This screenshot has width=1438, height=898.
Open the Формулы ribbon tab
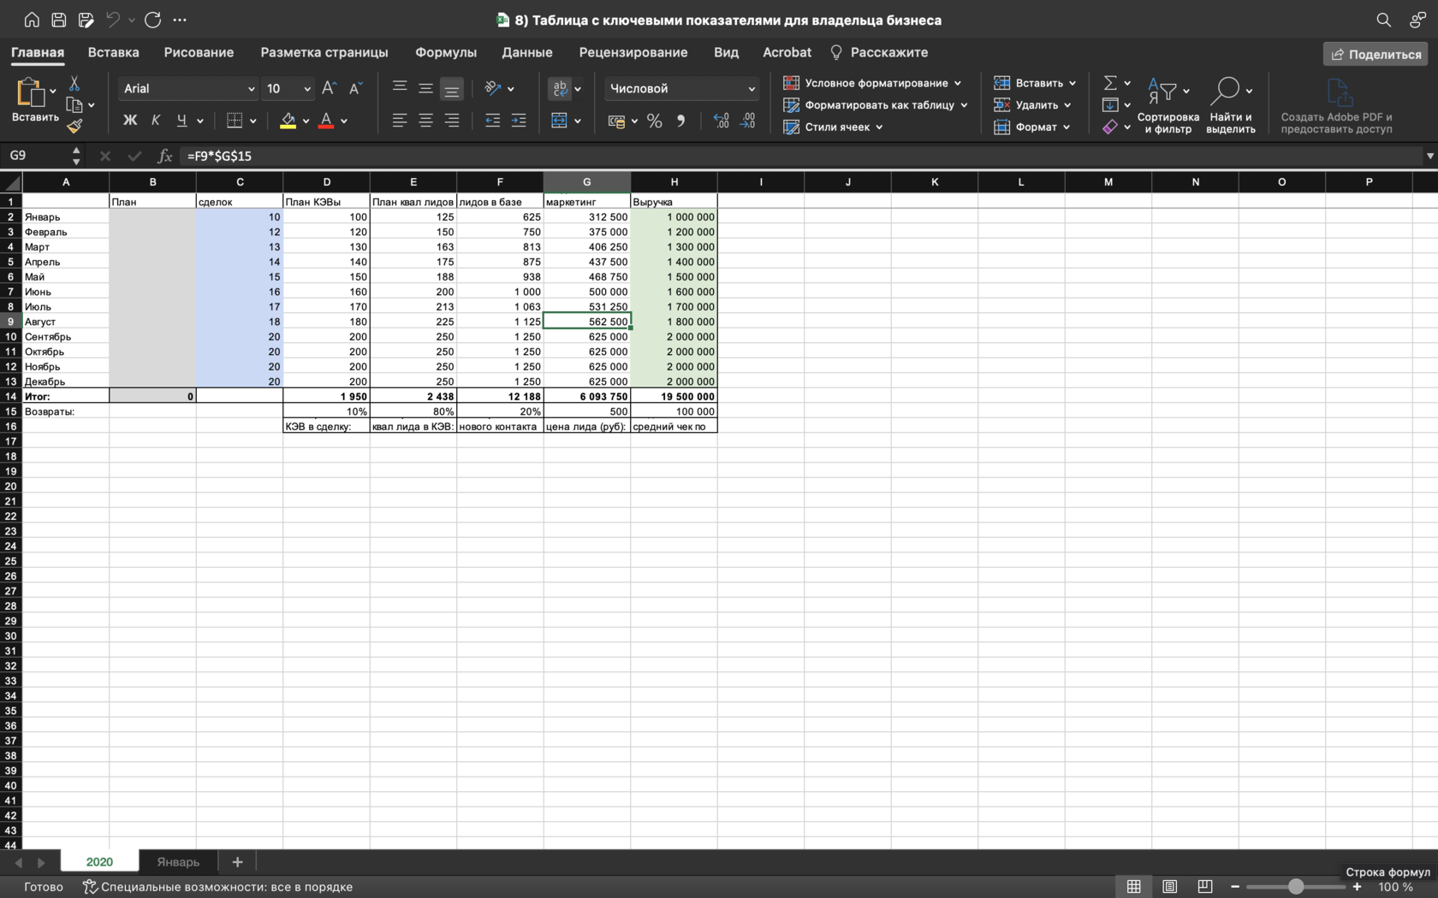click(445, 52)
